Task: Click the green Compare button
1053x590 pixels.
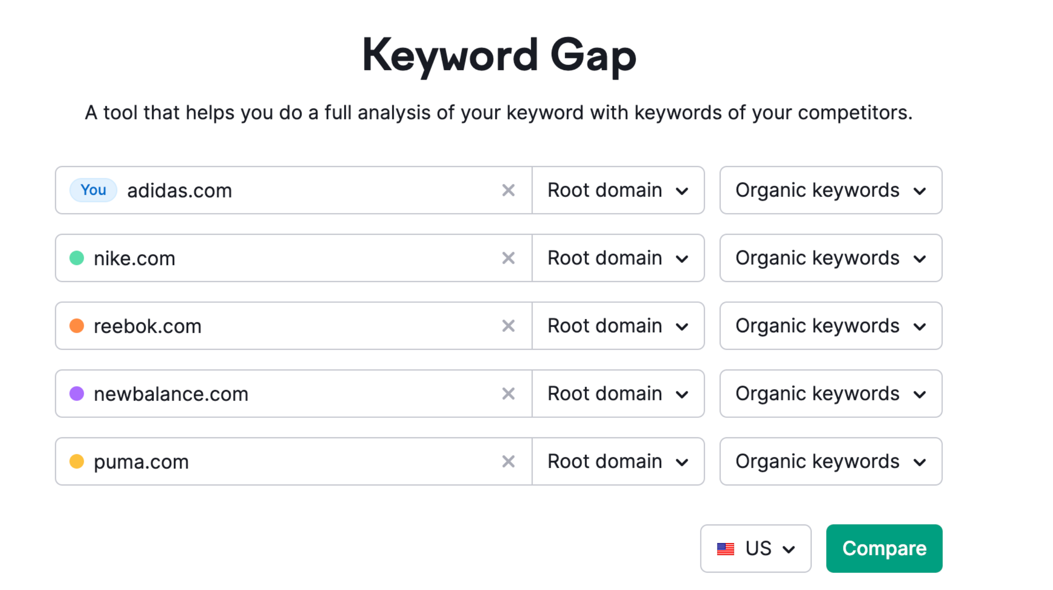Action: 884,549
